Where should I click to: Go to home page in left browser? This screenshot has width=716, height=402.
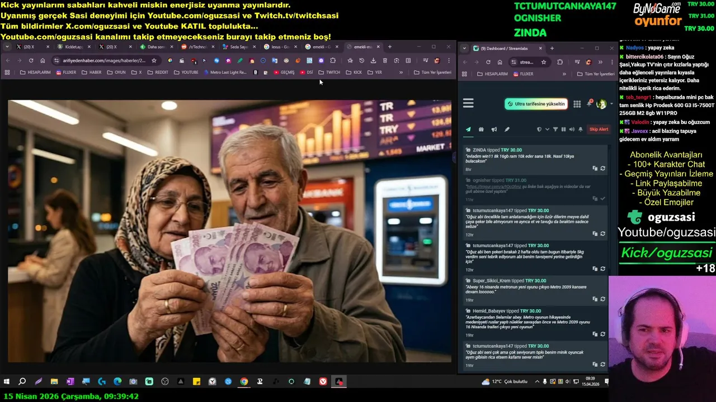pyautogui.click(x=43, y=60)
